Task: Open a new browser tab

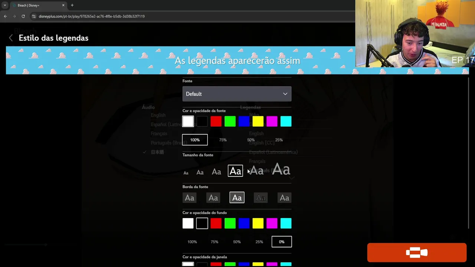Action: point(72,5)
